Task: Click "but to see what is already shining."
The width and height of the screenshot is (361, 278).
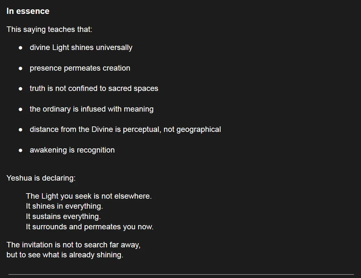Action: pyautogui.click(x=65, y=255)
